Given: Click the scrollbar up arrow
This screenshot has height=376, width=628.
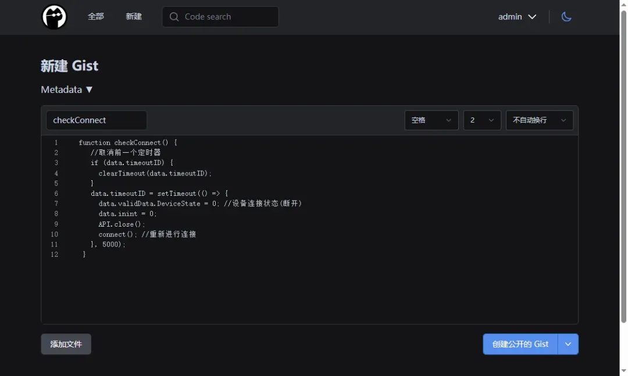Looking at the screenshot, I should [623, 3].
